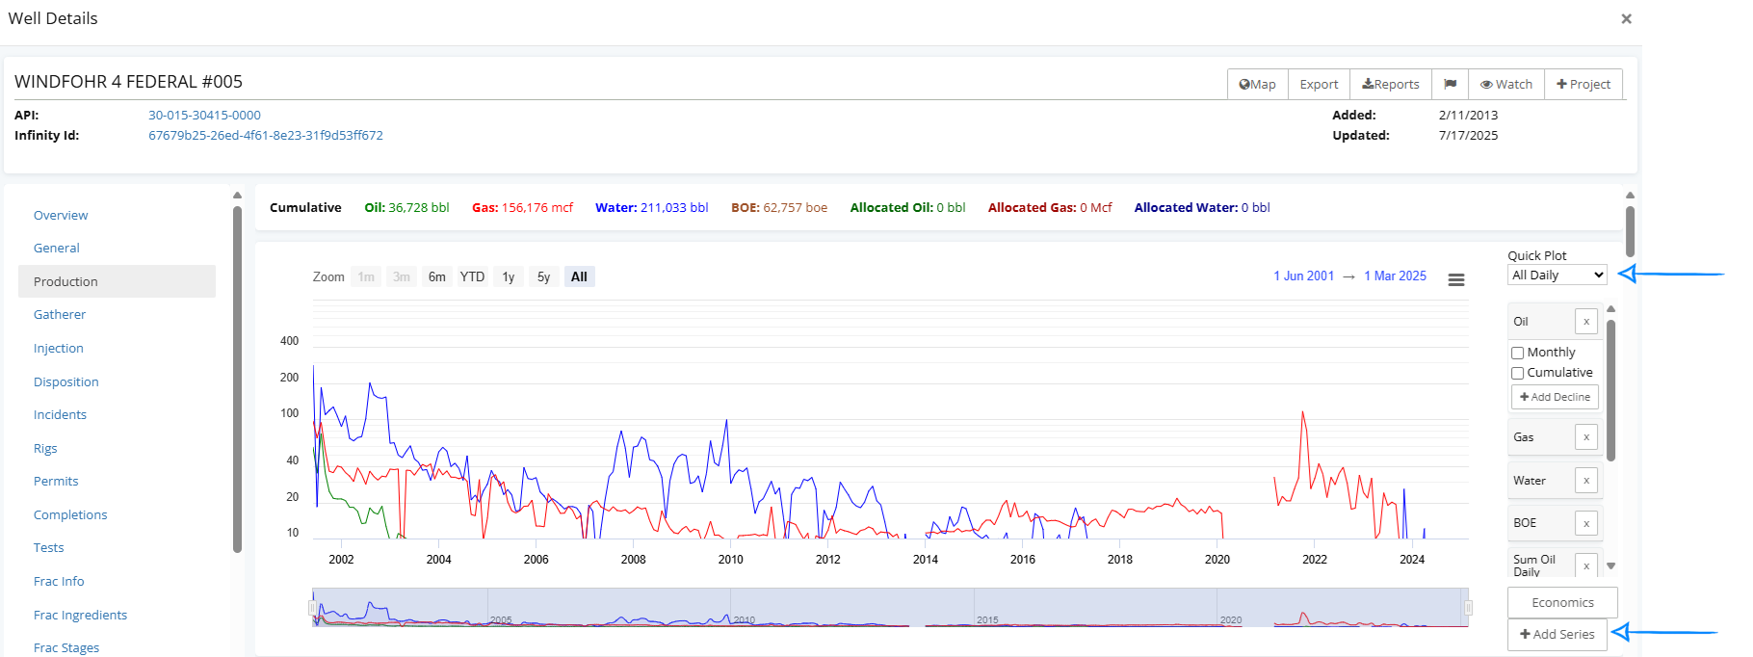This screenshot has width=1753, height=657.
Task: Open the Frac Info section
Action: pos(59,581)
